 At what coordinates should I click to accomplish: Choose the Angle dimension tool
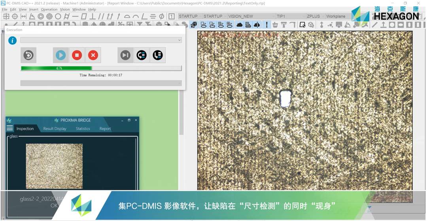(x=32, y=16)
